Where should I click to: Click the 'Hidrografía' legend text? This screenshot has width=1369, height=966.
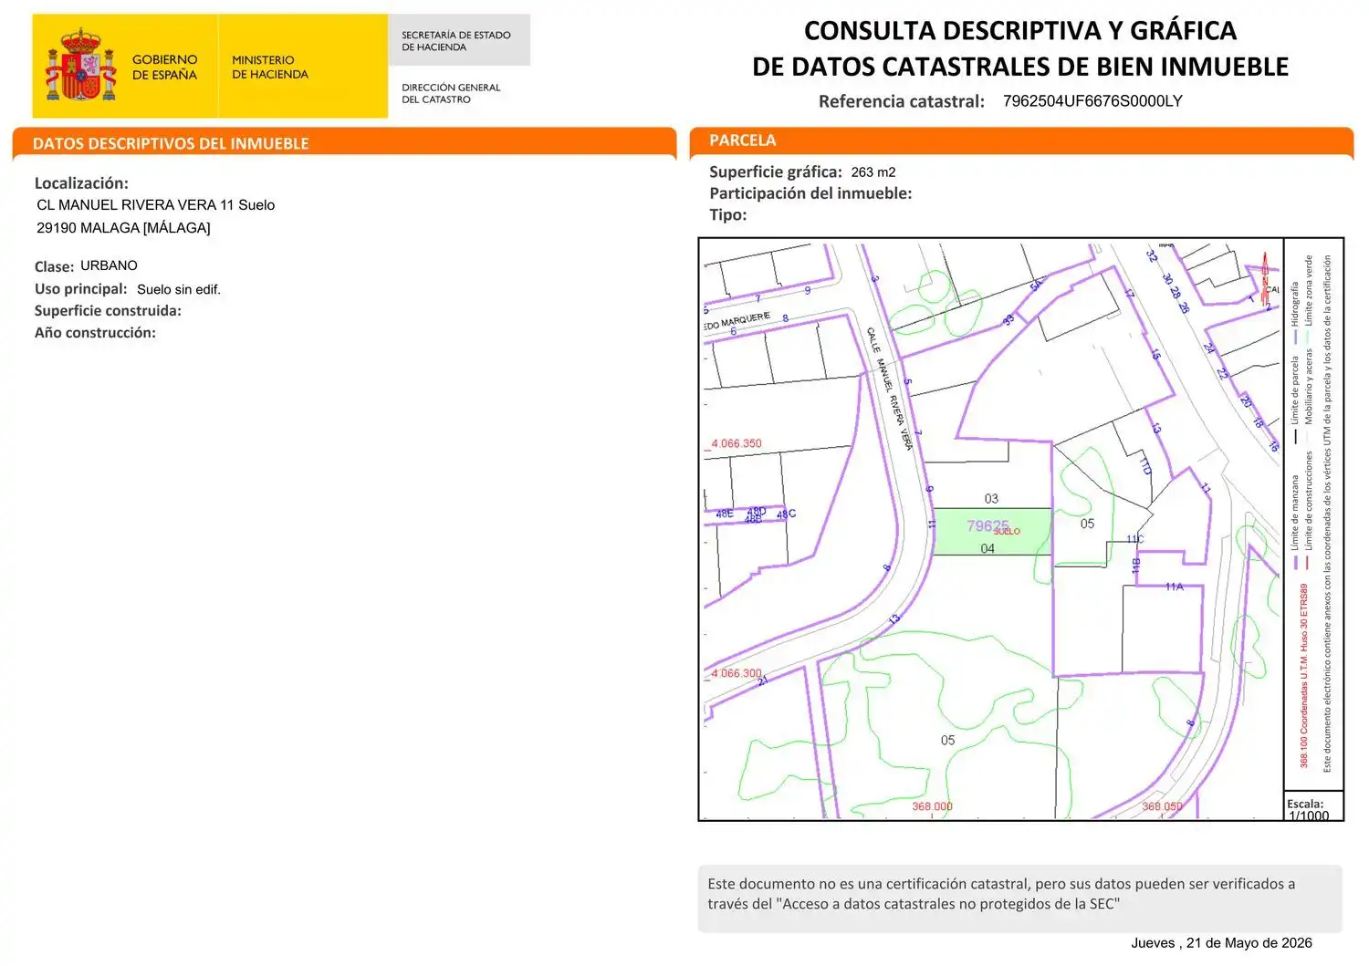click(1295, 304)
